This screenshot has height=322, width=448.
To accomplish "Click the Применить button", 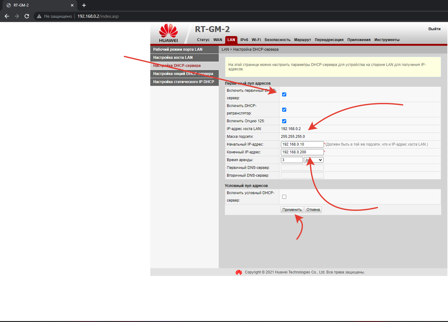I will [x=292, y=210].
